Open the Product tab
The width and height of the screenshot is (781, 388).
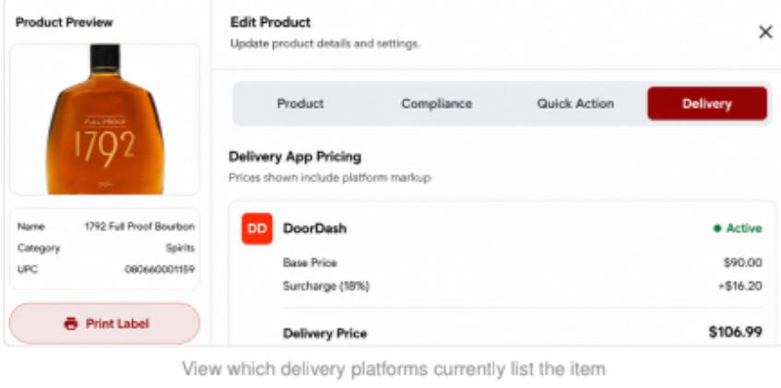point(301,103)
